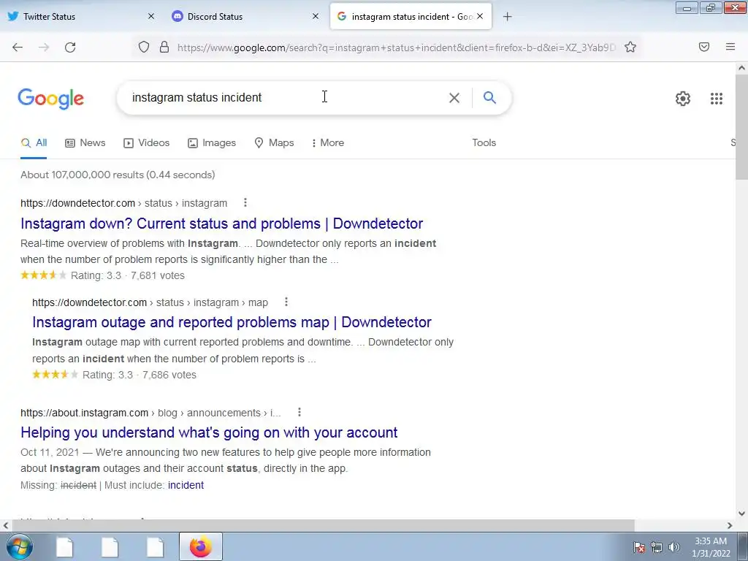Viewport: 748px width, 561px height.
Task: Close the Discord Status tab
Action: (x=316, y=16)
